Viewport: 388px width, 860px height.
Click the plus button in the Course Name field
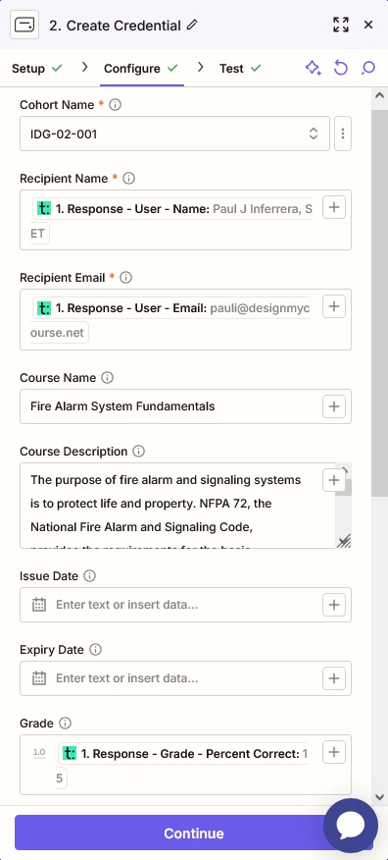[x=334, y=406]
